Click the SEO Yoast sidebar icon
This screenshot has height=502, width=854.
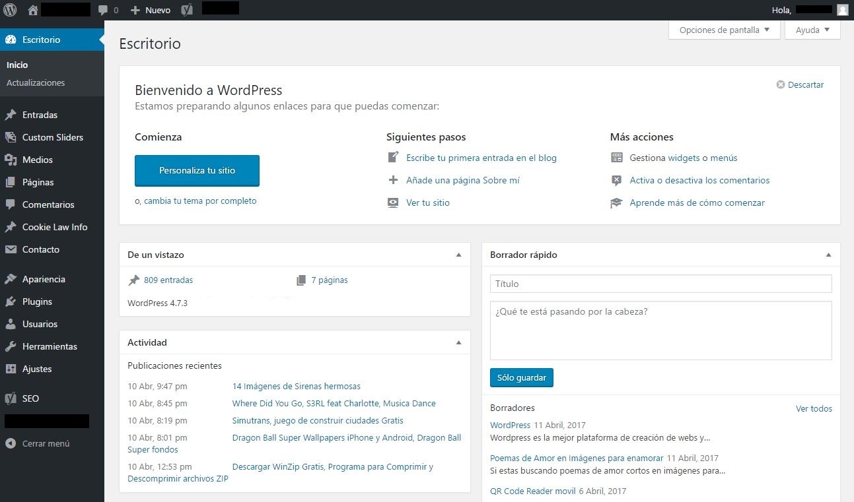11,398
